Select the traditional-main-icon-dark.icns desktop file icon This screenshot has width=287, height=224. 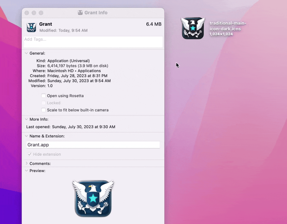click(193, 28)
